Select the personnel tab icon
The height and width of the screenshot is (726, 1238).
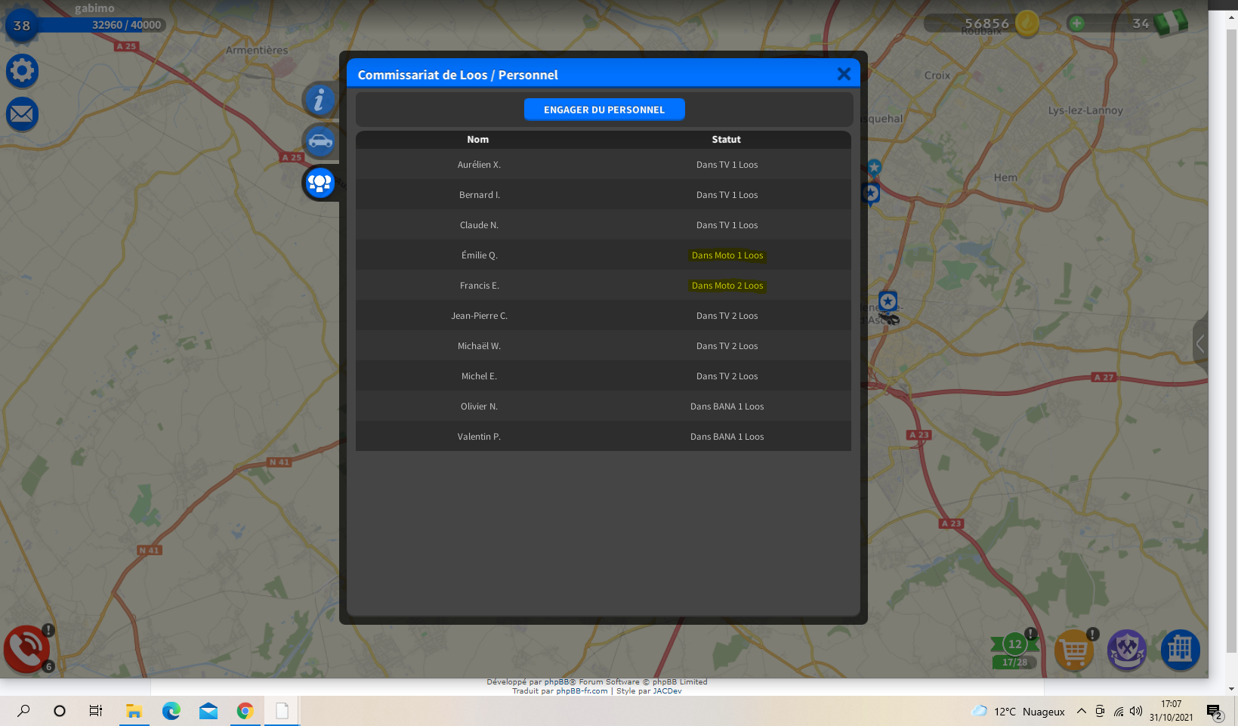(x=320, y=182)
